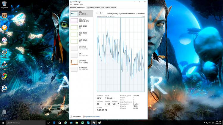Switch to the Users tab
The height and width of the screenshot is (125, 223).
click(x=103, y=8)
